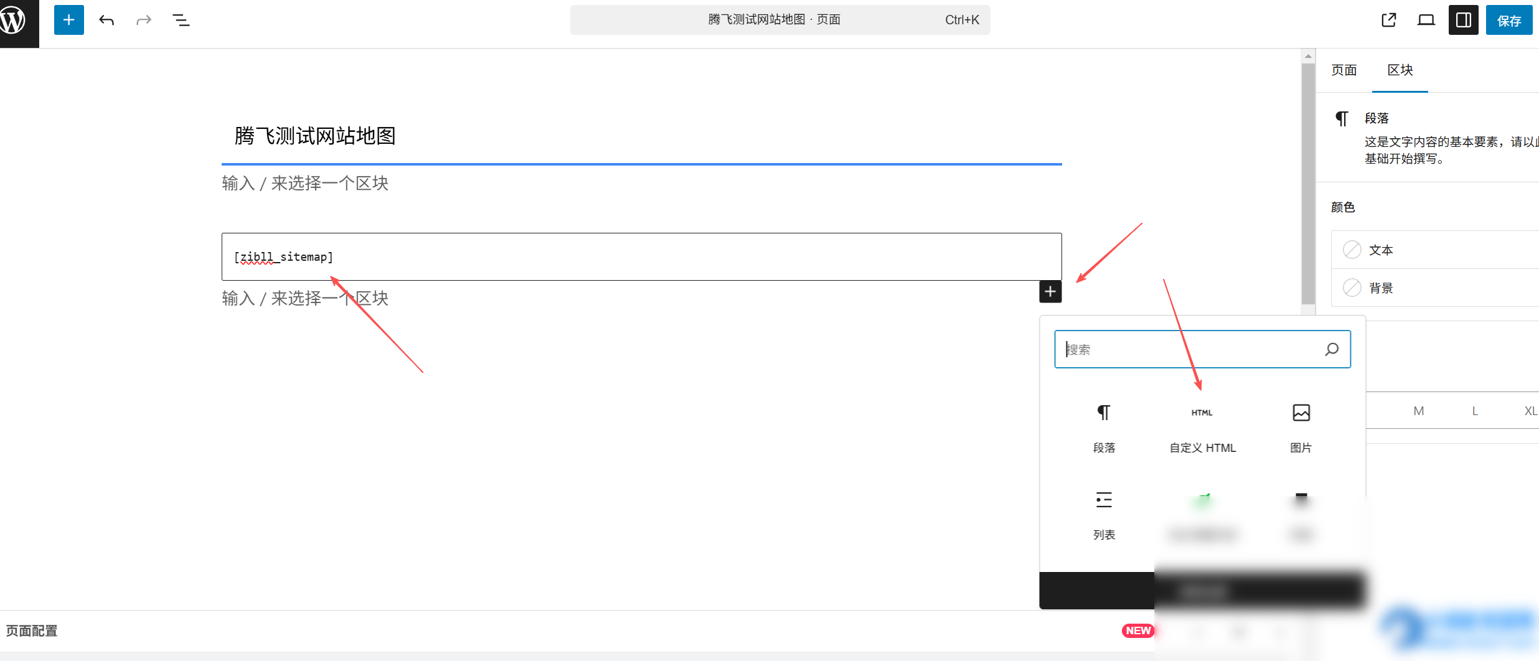Click the block inserter search field
Viewport: 1539px width, 661px height.
(1202, 349)
